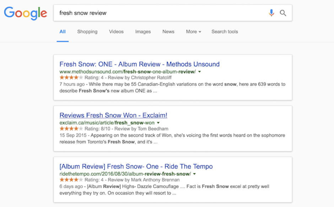The image size is (334, 207).
Task: Click the star rating of Exclaim result
Action: (x=71, y=129)
